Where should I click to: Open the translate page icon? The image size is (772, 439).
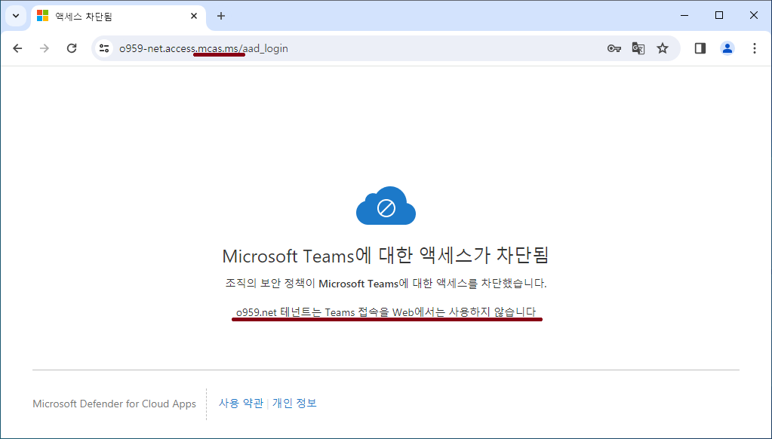click(638, 48)
